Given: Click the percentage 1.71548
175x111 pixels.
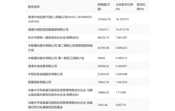Looking at the screenshot, I should click(121, 92).
